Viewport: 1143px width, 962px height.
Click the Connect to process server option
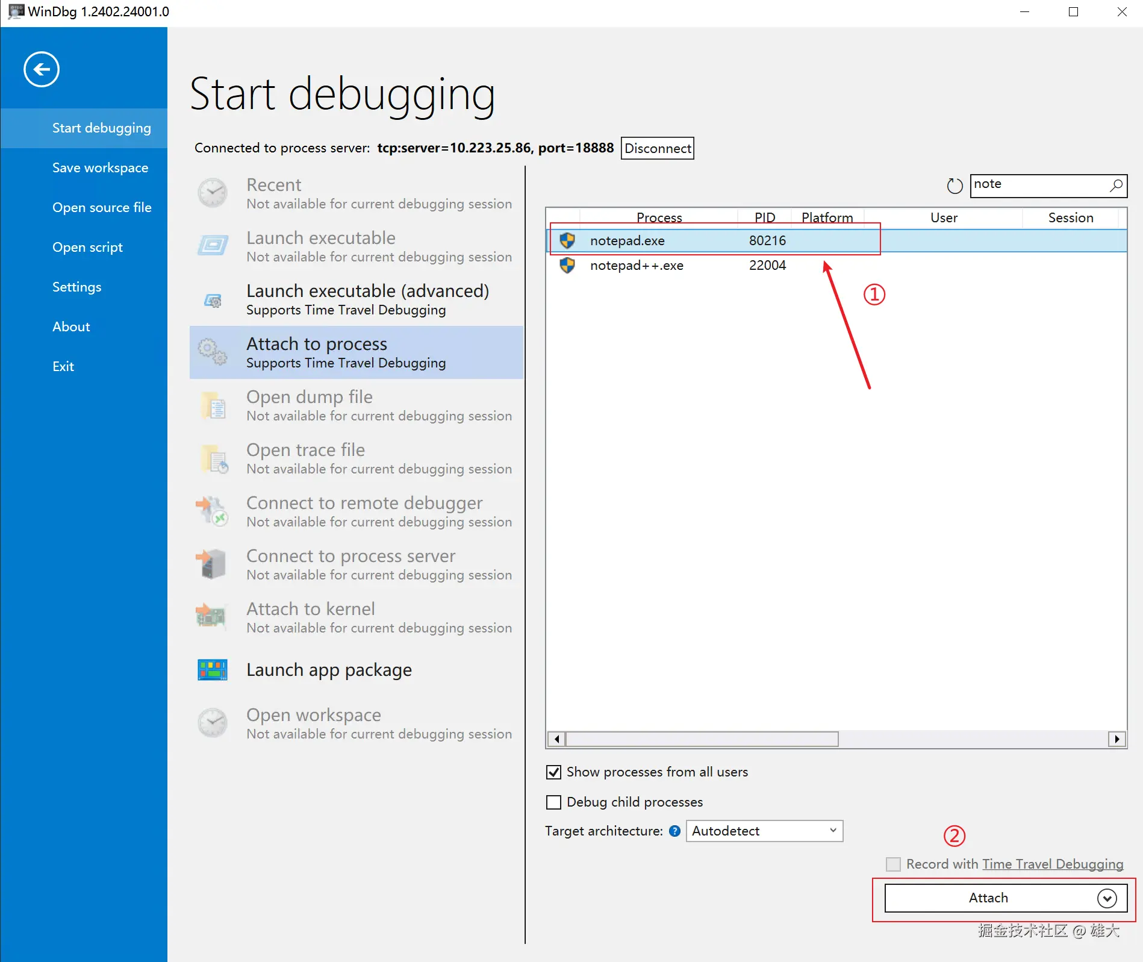(357, 564)
